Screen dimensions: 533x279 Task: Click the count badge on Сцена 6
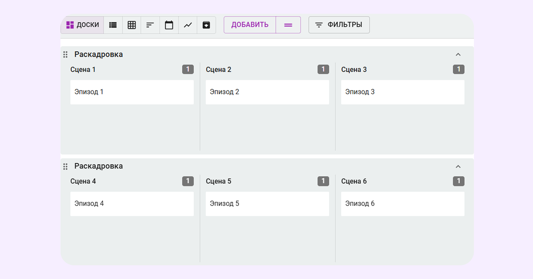tap(458, 181)
